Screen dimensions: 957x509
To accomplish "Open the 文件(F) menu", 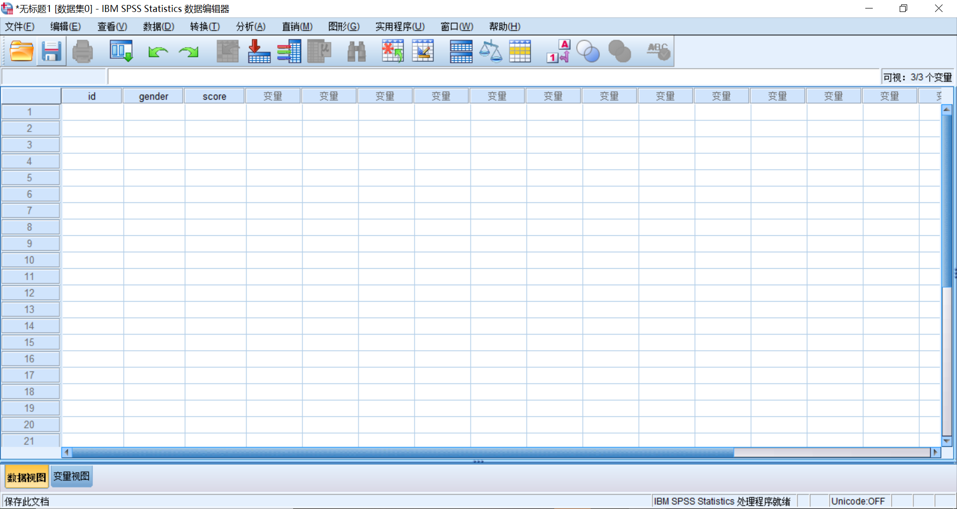I will (20, 26).
